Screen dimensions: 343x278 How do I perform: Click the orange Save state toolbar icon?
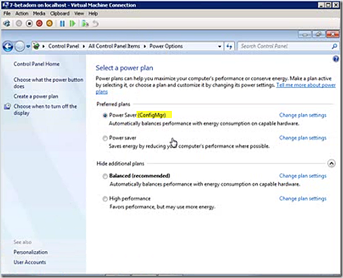(x=50, y=23)
